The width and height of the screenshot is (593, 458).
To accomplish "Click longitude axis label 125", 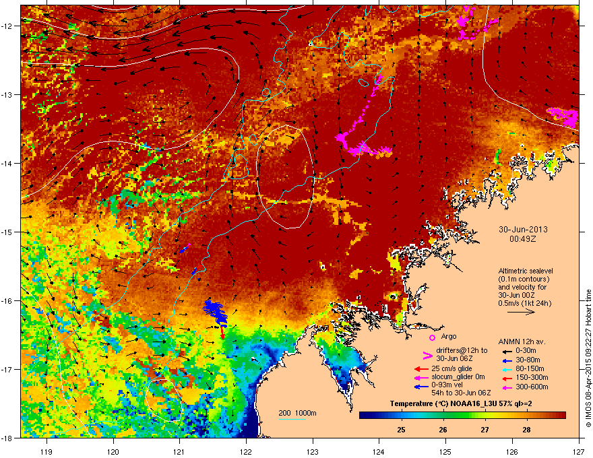I will (x=445, y=451).
